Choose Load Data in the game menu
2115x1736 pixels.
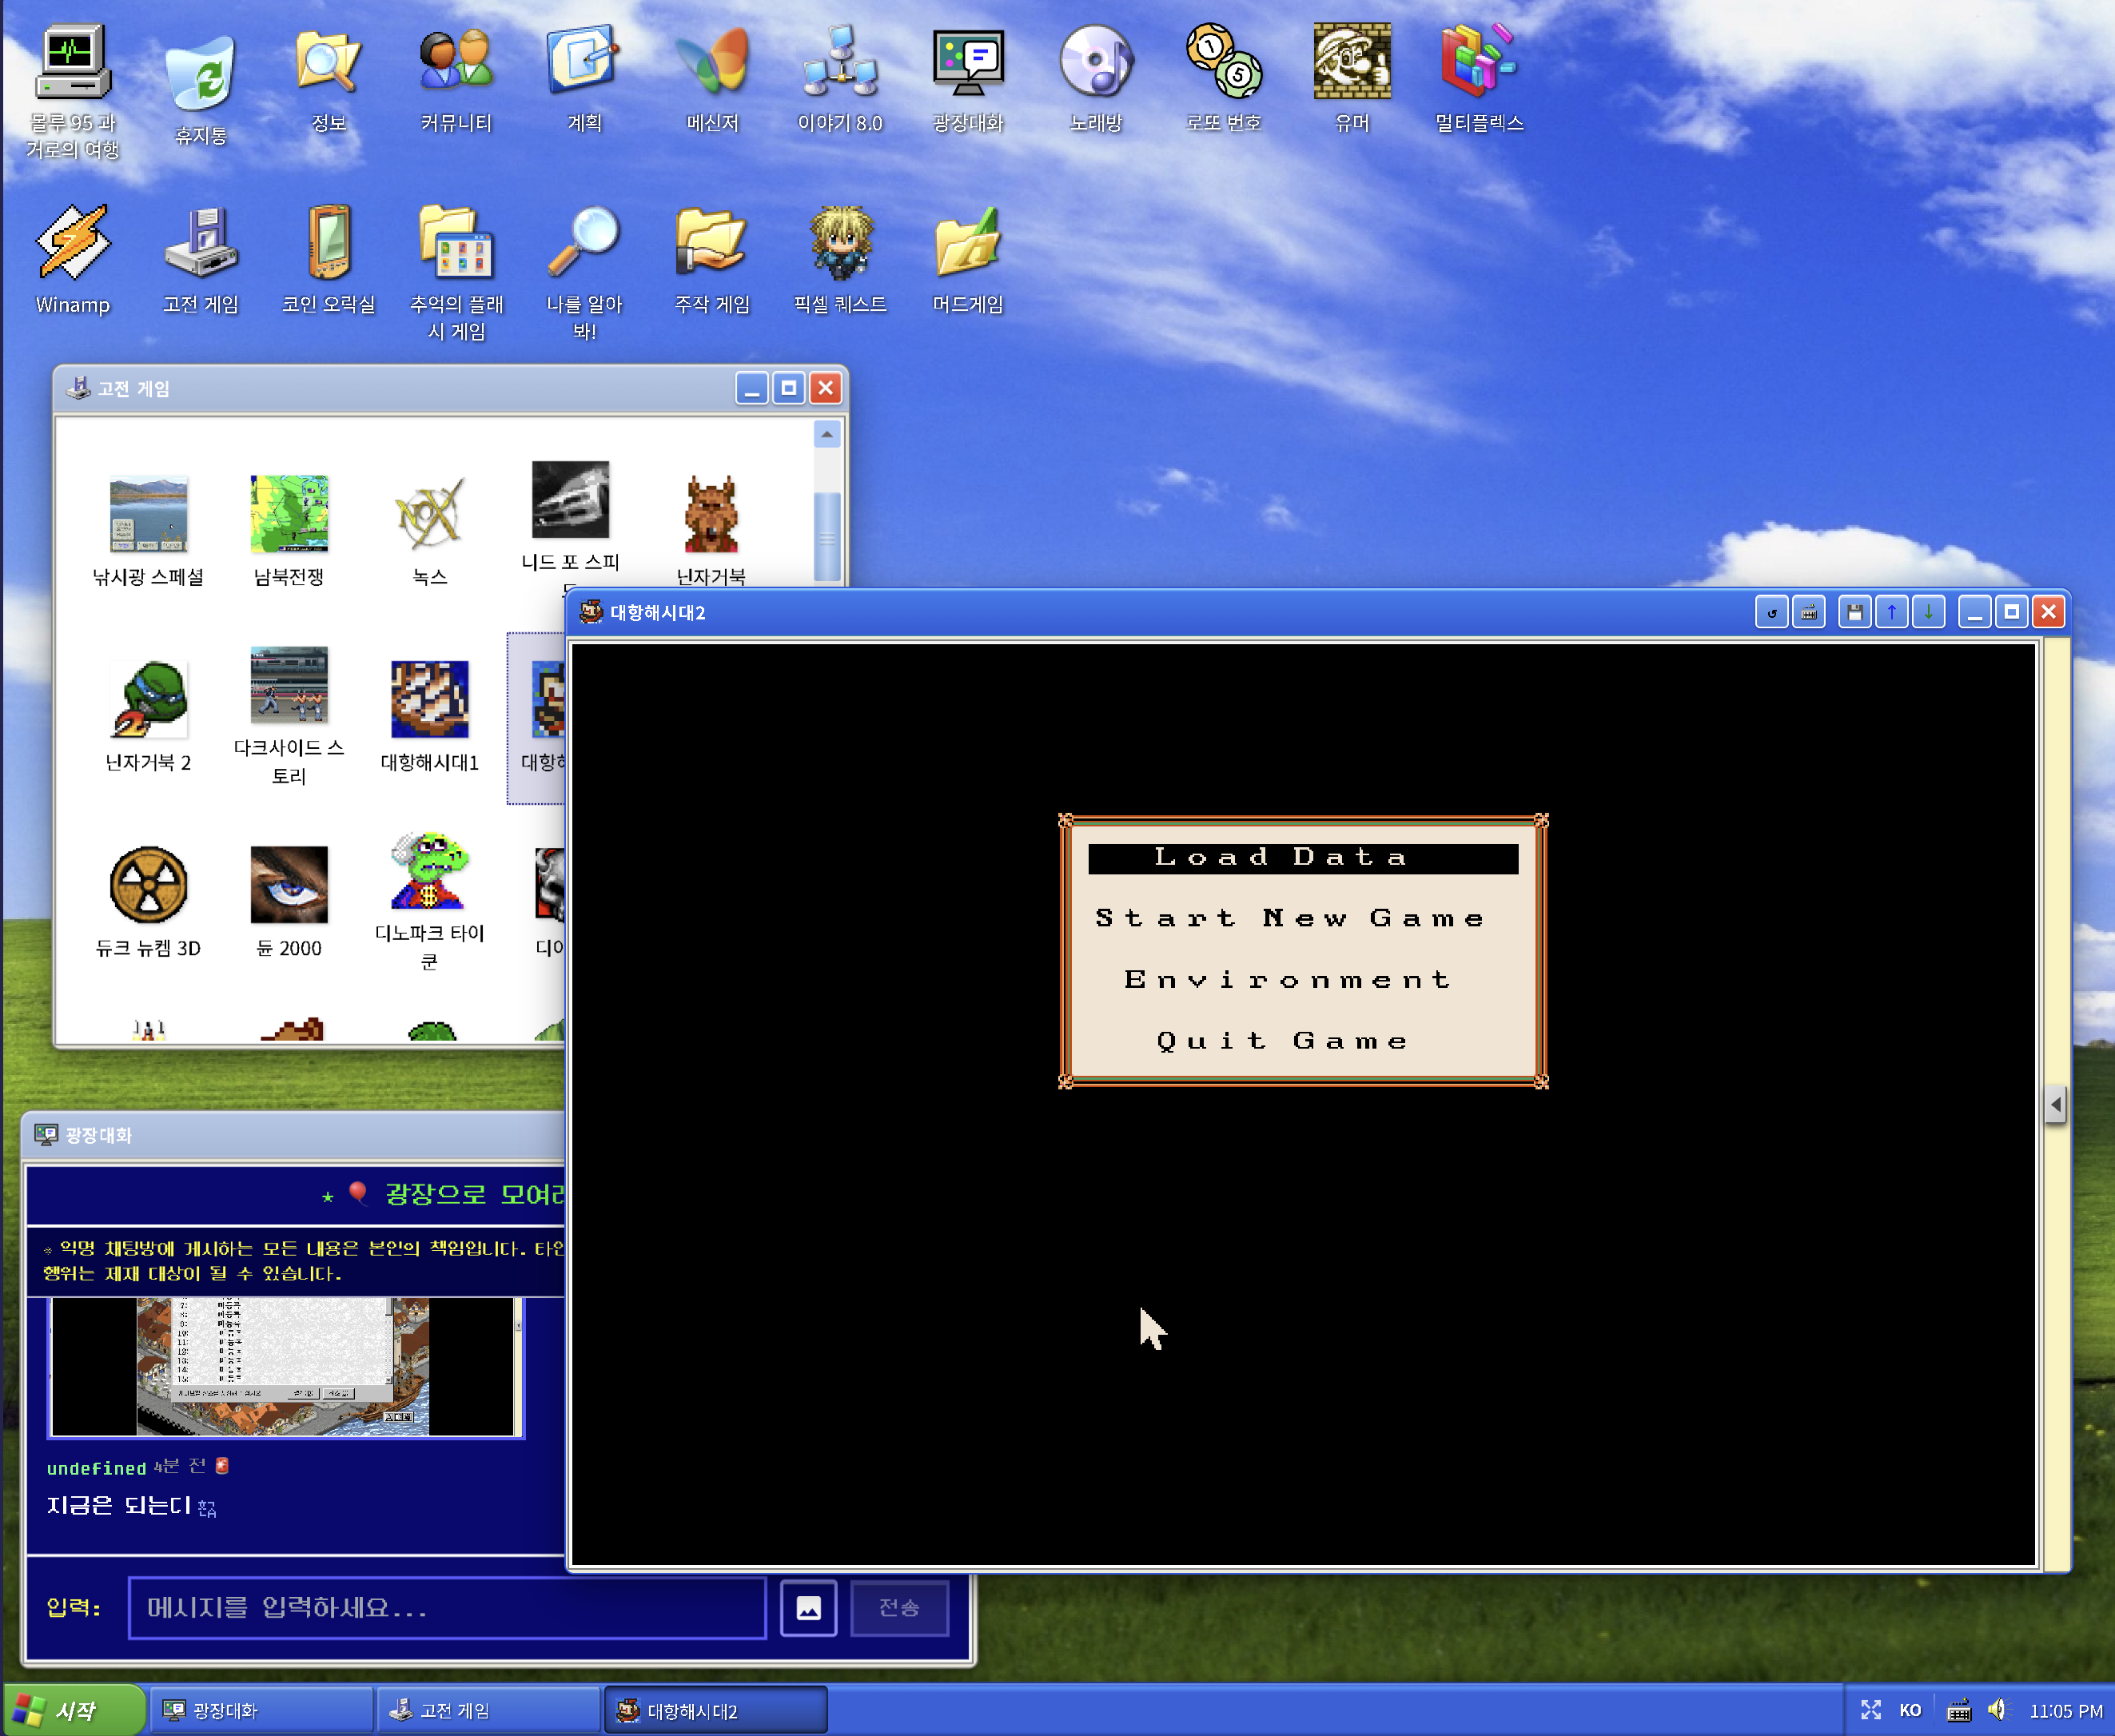point(1303,858)
